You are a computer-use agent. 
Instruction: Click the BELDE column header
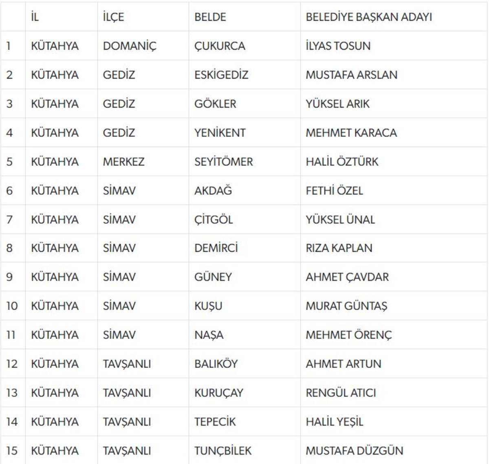pos(210,17)
